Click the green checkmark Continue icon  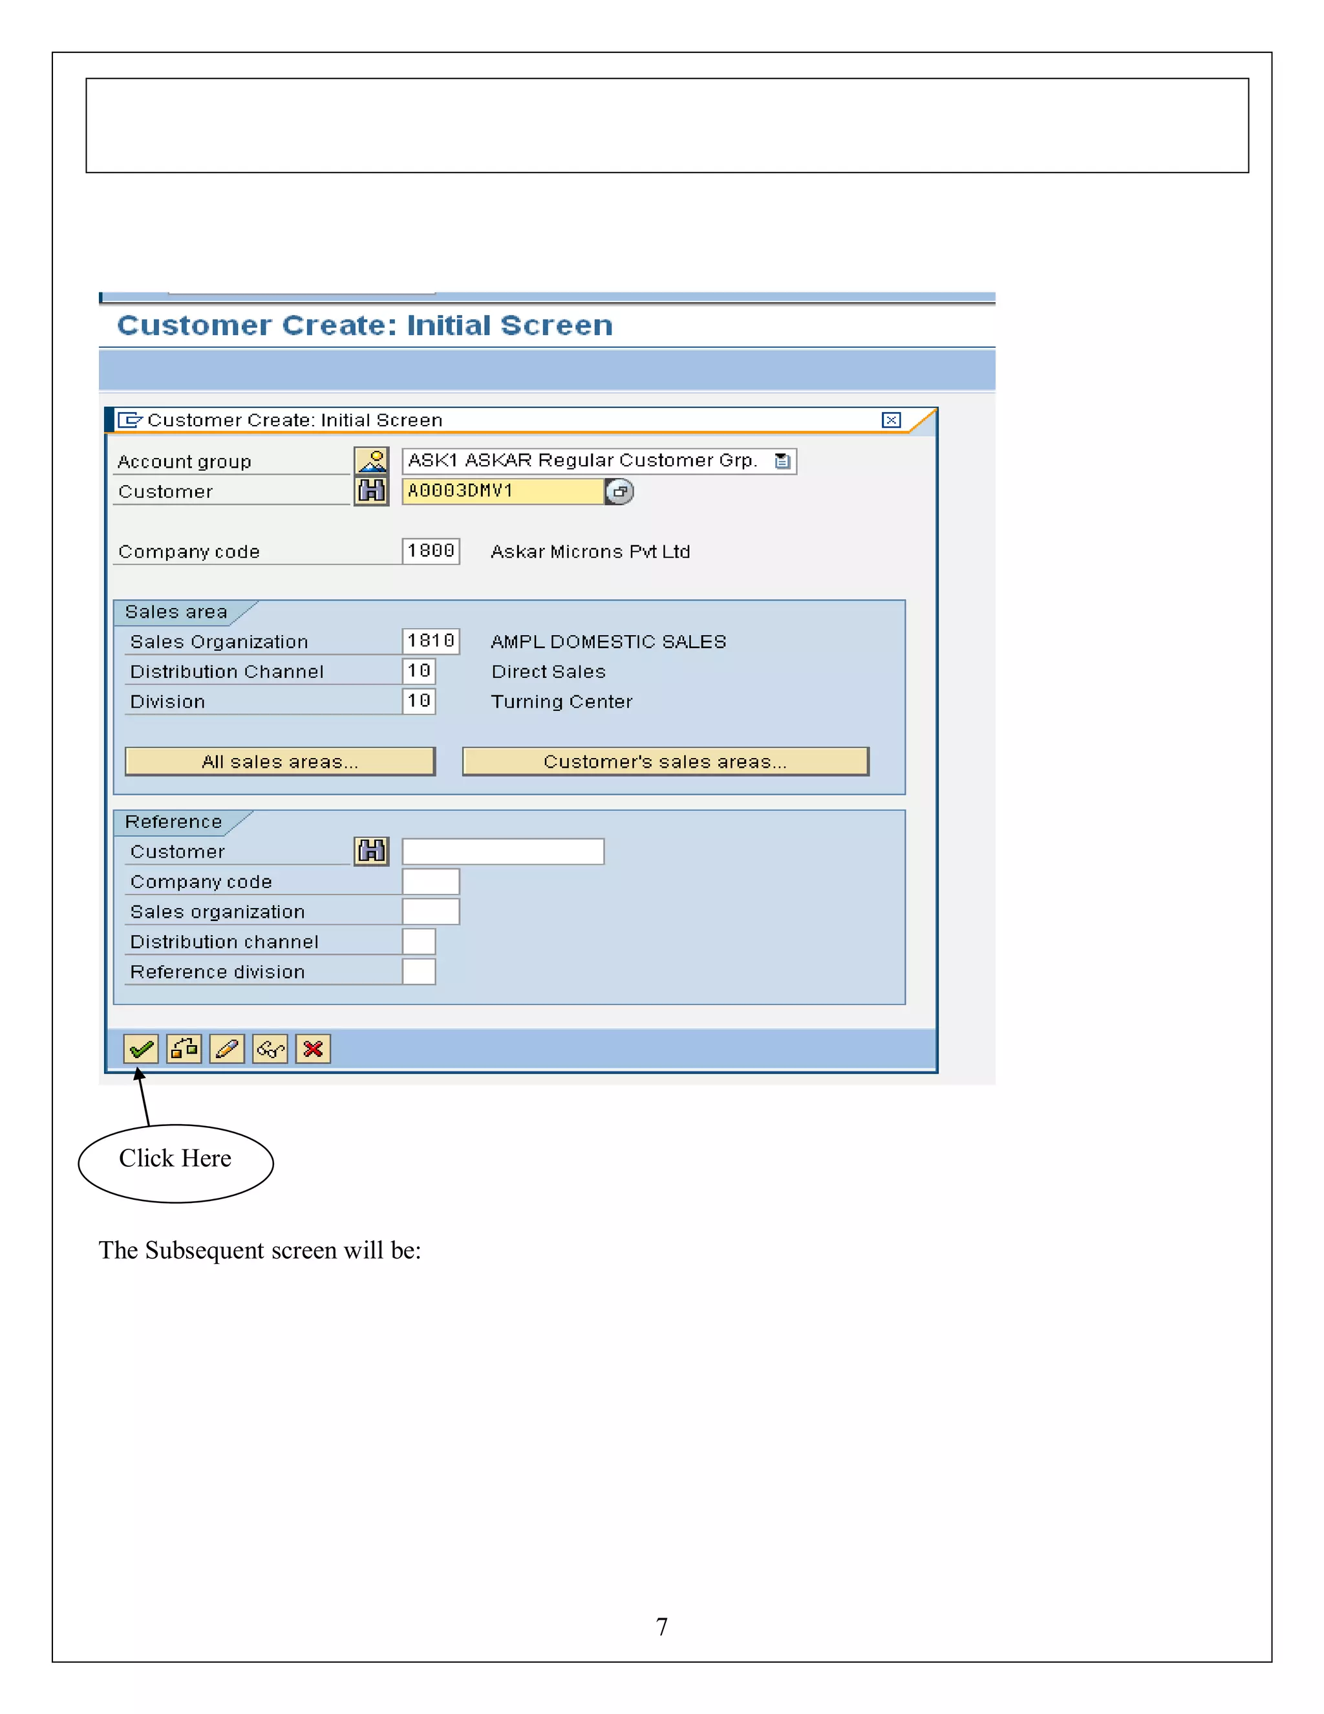[141, 1048]
